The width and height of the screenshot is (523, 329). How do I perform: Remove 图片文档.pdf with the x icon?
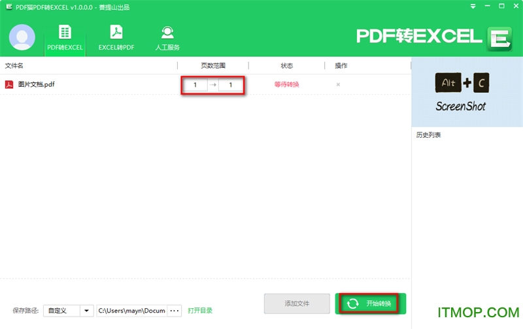tap(338, 85)
